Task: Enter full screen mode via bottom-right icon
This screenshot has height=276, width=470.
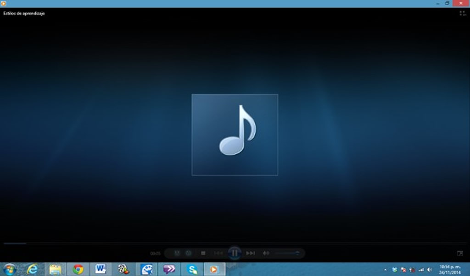Action: pyautogui.click(x=460, y=253)
